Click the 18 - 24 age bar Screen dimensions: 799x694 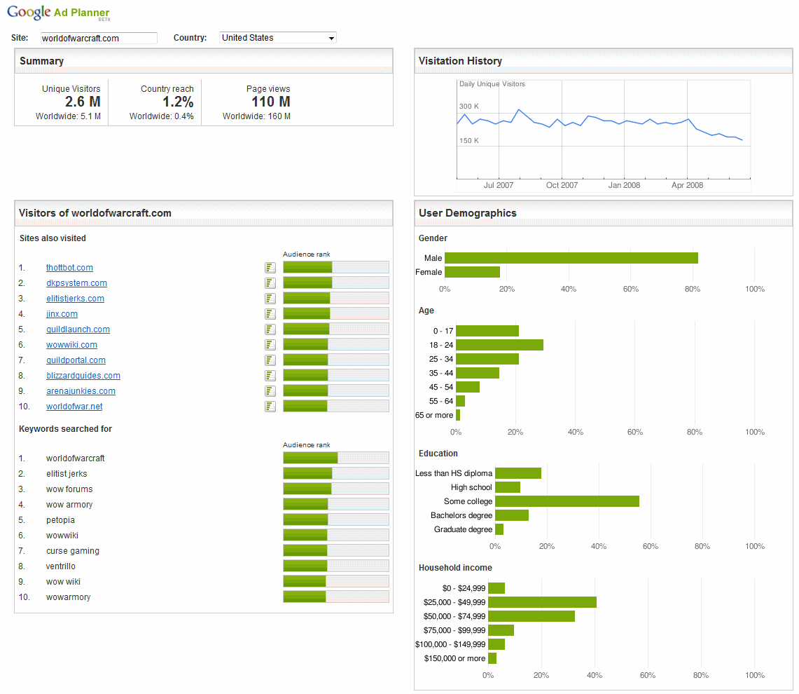[499, 345]
